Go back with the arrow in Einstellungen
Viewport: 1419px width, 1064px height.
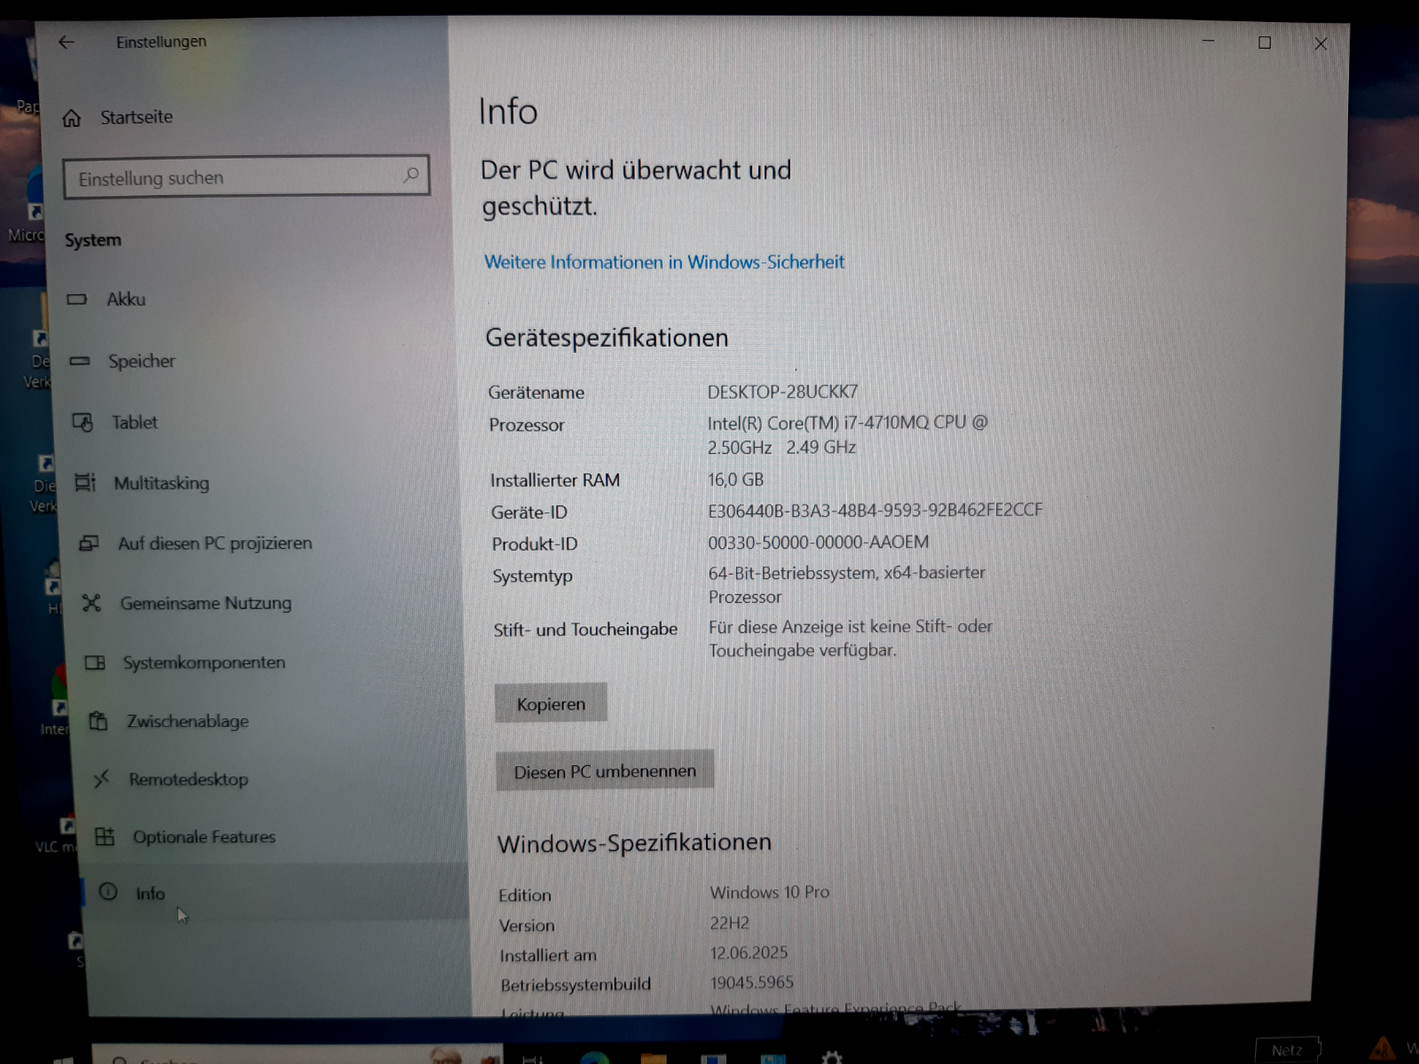(x=67, y=42)
